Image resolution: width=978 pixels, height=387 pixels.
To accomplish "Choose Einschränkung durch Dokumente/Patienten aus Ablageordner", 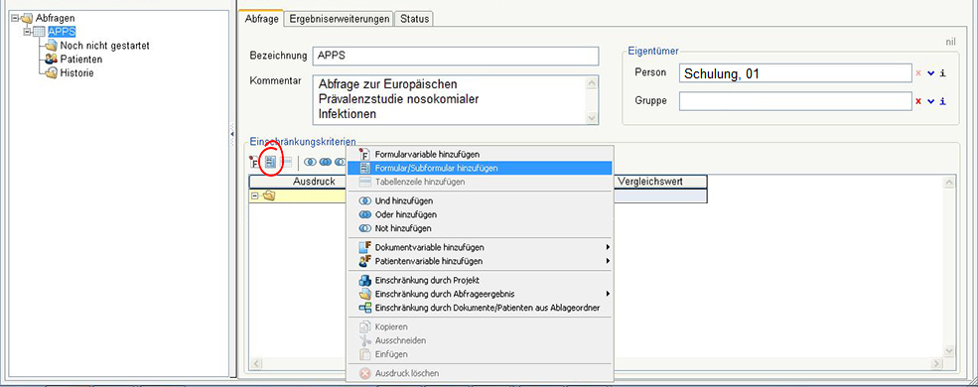I will (481, 308).
